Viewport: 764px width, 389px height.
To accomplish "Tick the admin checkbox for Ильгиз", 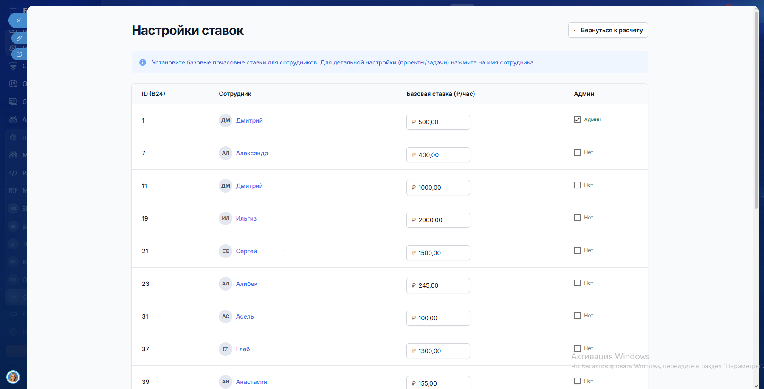I will (x=577, y=218).
